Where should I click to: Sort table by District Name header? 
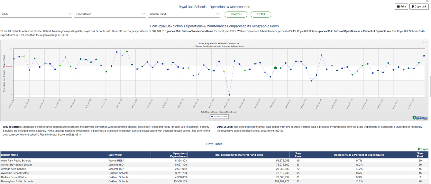(x=54, y=155)
